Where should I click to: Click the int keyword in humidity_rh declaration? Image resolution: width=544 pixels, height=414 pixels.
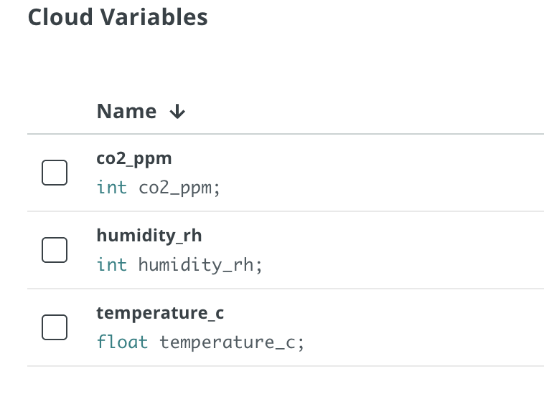(x=112, y=265)
